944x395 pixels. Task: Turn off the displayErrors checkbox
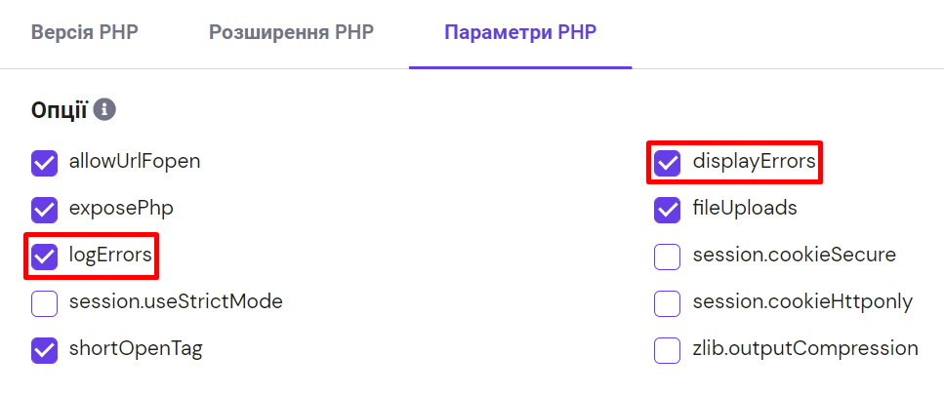tap(668, 163)
